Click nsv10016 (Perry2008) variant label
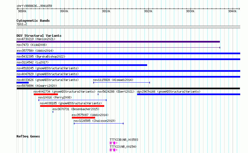This screenshot has width=248, height=153. pyautogui.click(x=55, y=97)
